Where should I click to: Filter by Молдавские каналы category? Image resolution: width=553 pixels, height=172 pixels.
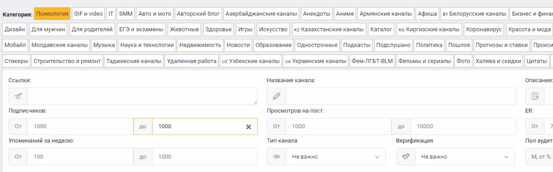[x=60, y=45]
